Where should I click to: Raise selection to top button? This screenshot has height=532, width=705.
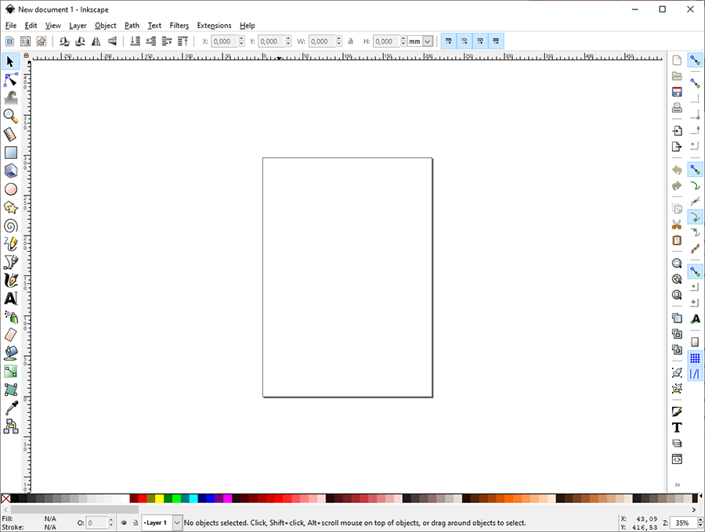[183, 41]
